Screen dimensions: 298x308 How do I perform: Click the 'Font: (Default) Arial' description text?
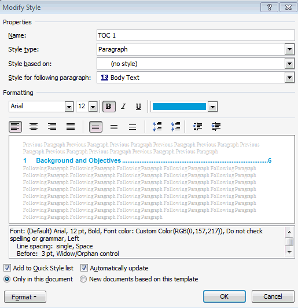click(38, 231)
